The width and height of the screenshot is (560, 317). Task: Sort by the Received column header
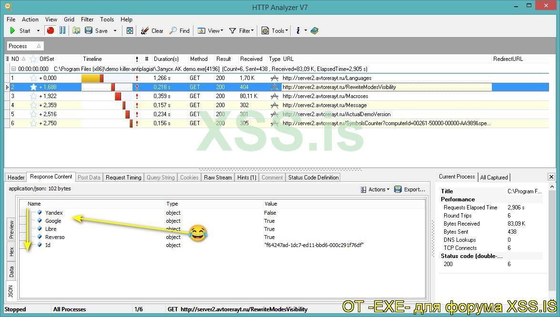251,59
